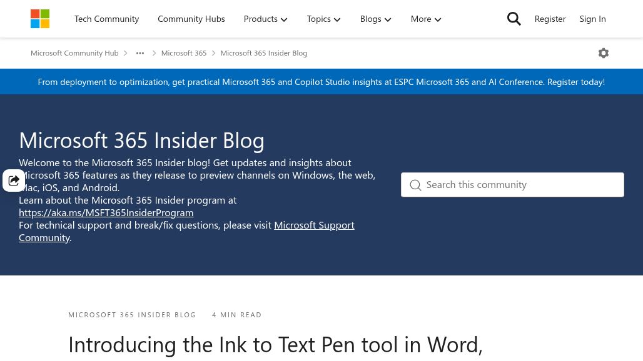The image size is (643, 361).
Task: Expand the Products dropdown
Action: pos(265,19)
